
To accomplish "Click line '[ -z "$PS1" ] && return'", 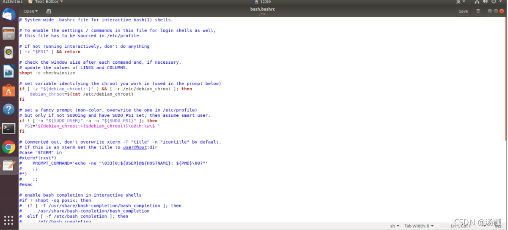I will click(50, 51).
